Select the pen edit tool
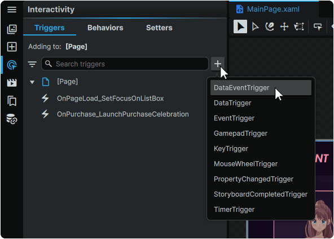Screen dimensions: 334x239 tap(270, 26)
